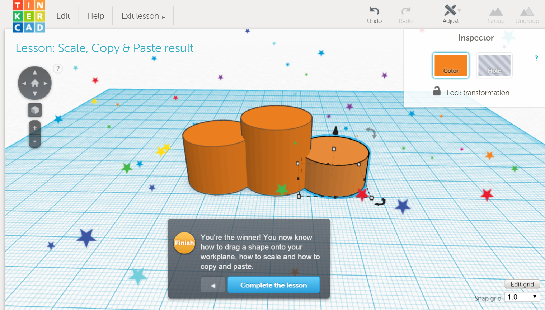Screen dimensions: 545x310
Task: Click the Redo button
Action: 405,15
